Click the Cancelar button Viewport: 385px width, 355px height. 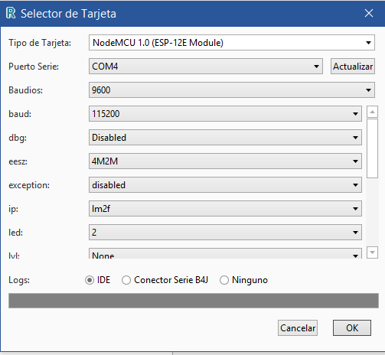[298, 328]
